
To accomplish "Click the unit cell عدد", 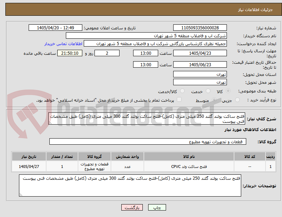I will pos(127,167).
